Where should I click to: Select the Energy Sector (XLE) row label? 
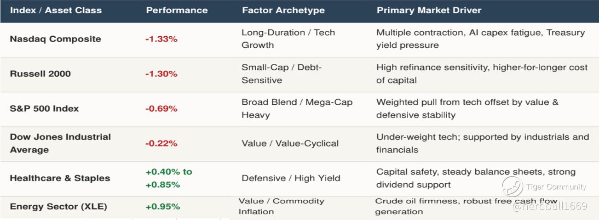tap(58, 207)
